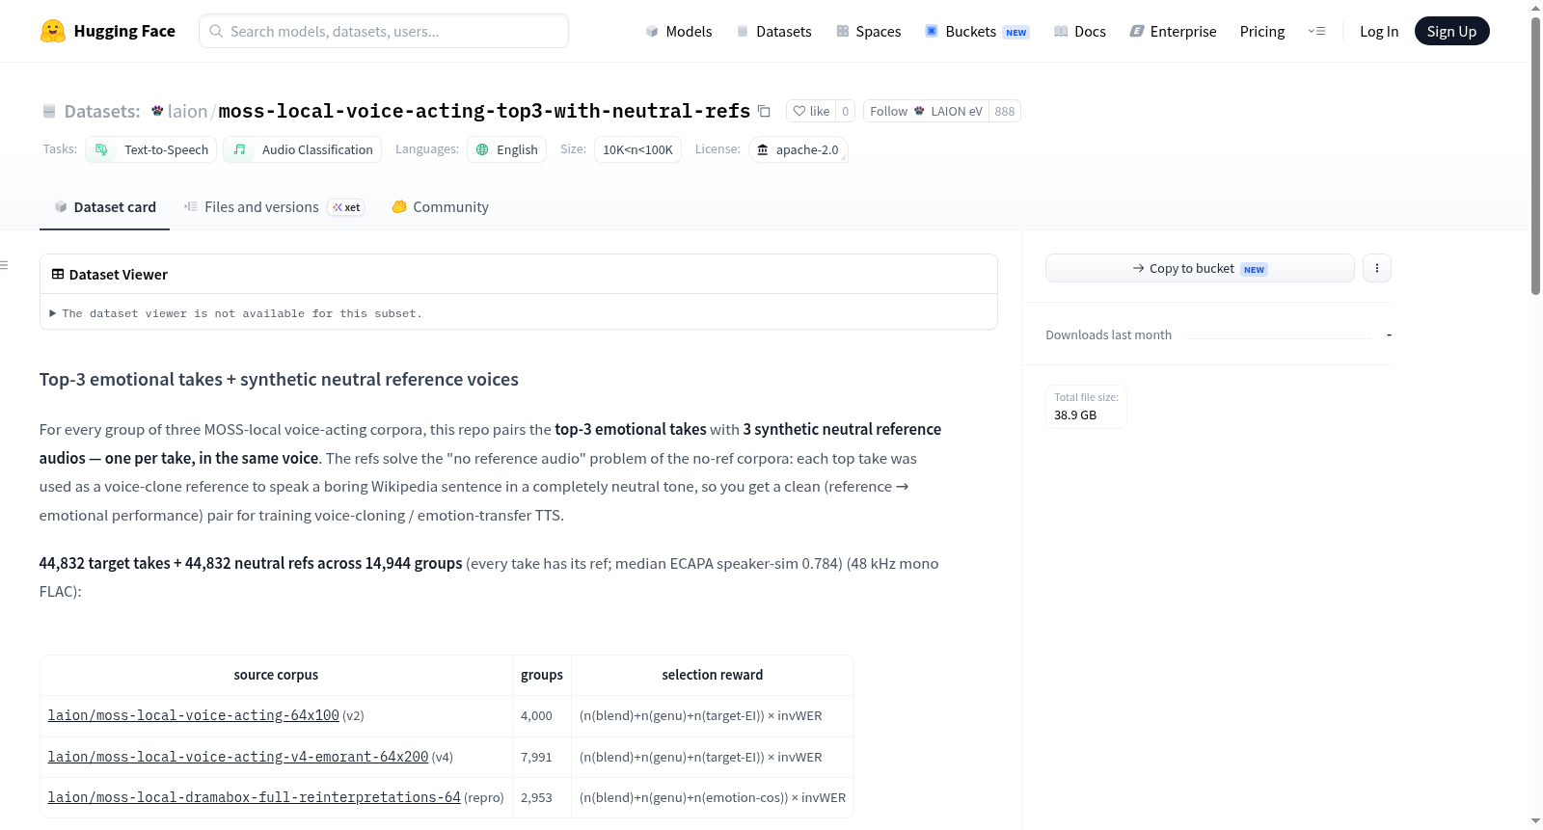Screen dimensions: 1543x830
Task: Open the moss-local-voice-acting-64x100 corpus link
Action: [194, 715]
